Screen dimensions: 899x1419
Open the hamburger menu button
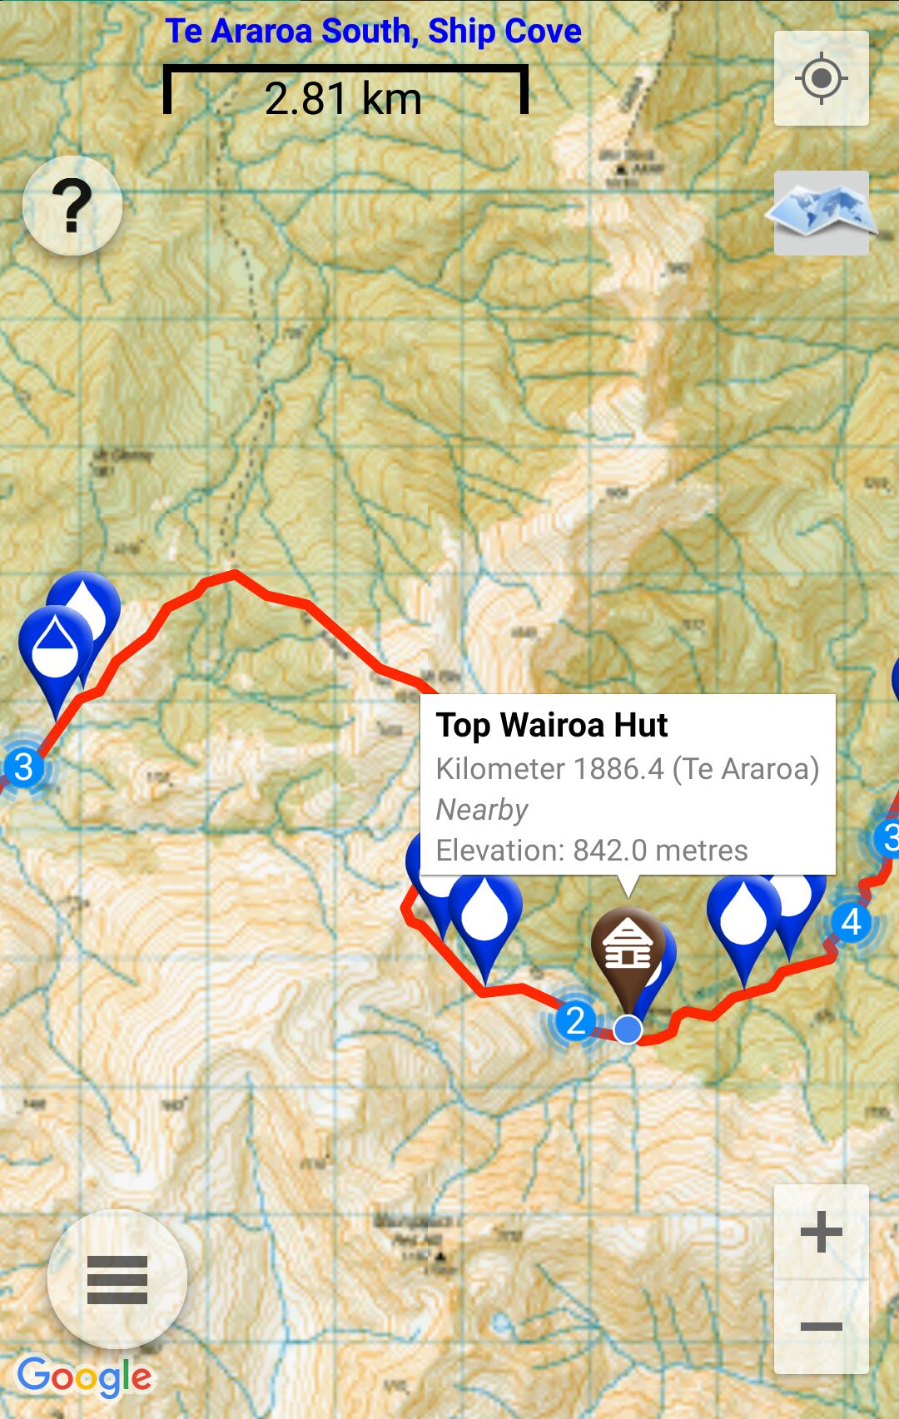tap(117, 1279)
